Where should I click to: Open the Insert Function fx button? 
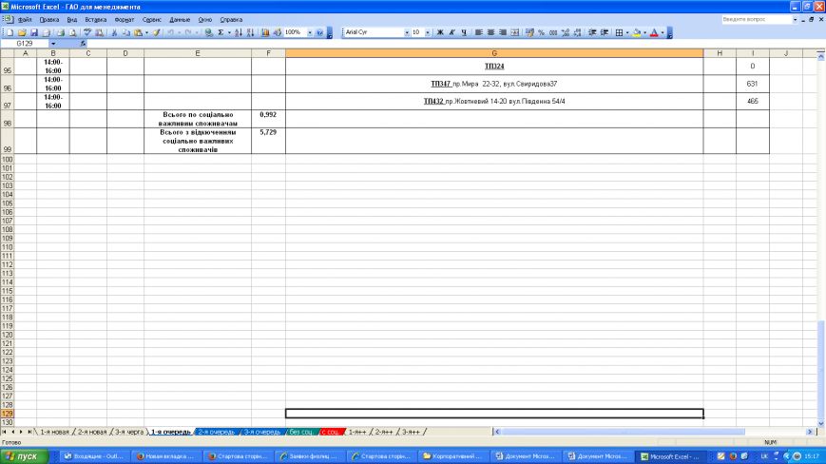[83, 44]
